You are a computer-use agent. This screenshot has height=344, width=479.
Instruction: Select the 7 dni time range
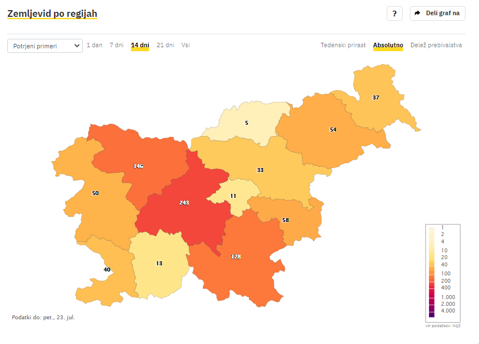[x=116, y=45]
